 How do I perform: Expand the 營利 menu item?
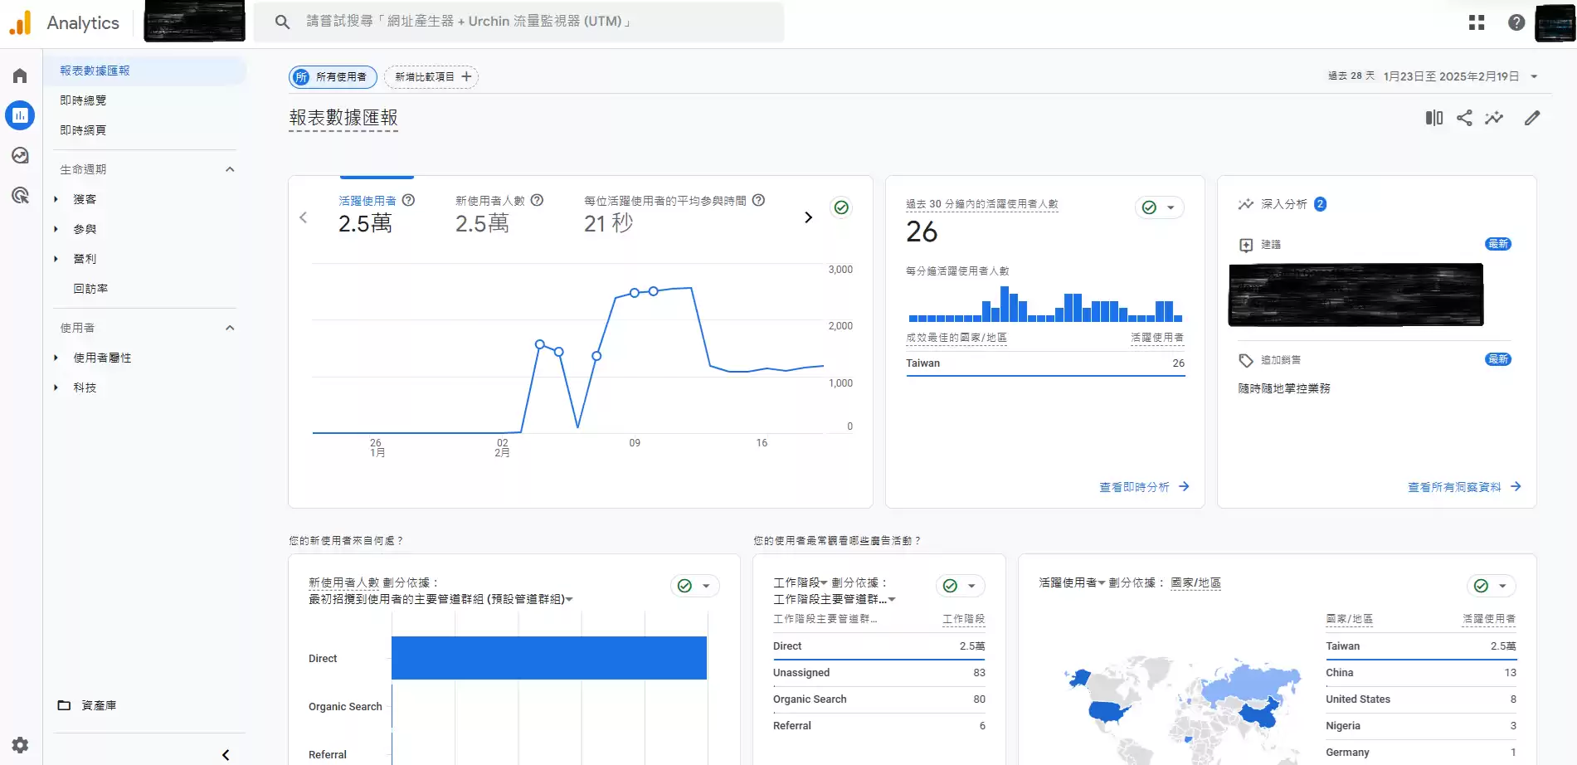pos(56,259)
